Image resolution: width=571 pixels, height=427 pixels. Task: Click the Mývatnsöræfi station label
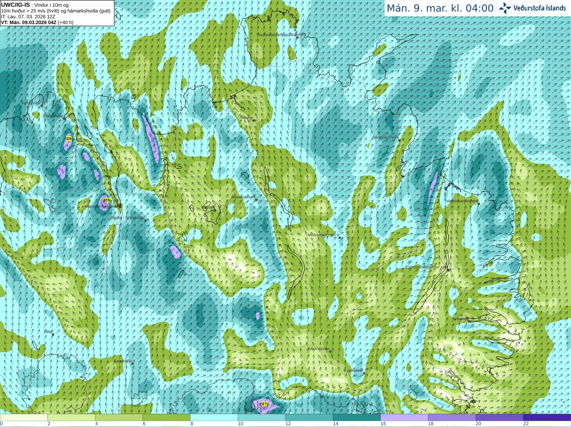(243, 197)
